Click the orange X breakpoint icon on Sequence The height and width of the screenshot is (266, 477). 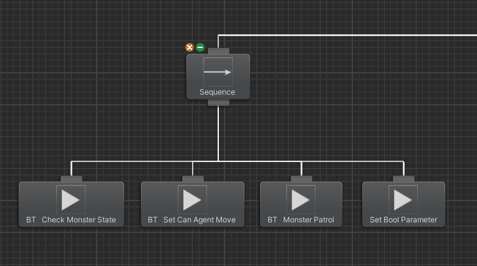coord(190,47)
